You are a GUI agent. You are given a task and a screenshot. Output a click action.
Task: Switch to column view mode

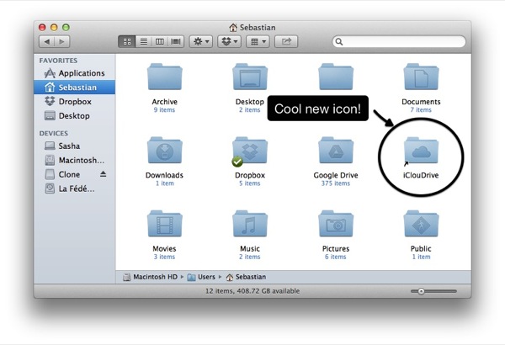click(160, 41)
